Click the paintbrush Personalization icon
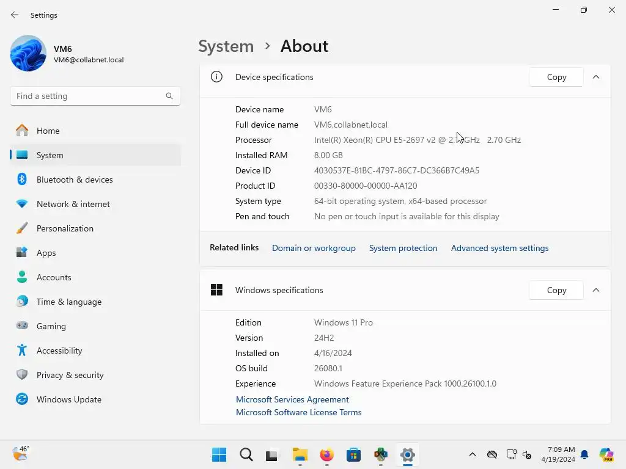The image size is (626, 469). [22, 228]
